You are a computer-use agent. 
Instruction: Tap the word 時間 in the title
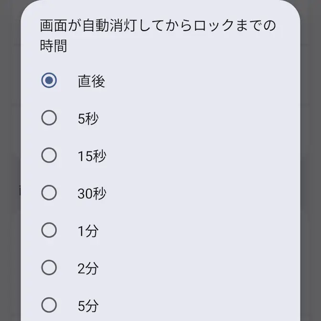tap(53, 46)
